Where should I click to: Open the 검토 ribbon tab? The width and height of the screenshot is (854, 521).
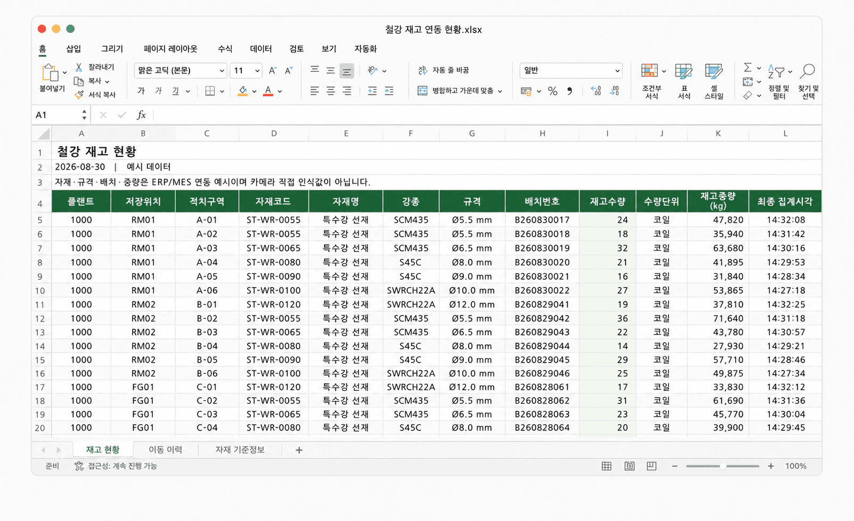tap(297, 49)
